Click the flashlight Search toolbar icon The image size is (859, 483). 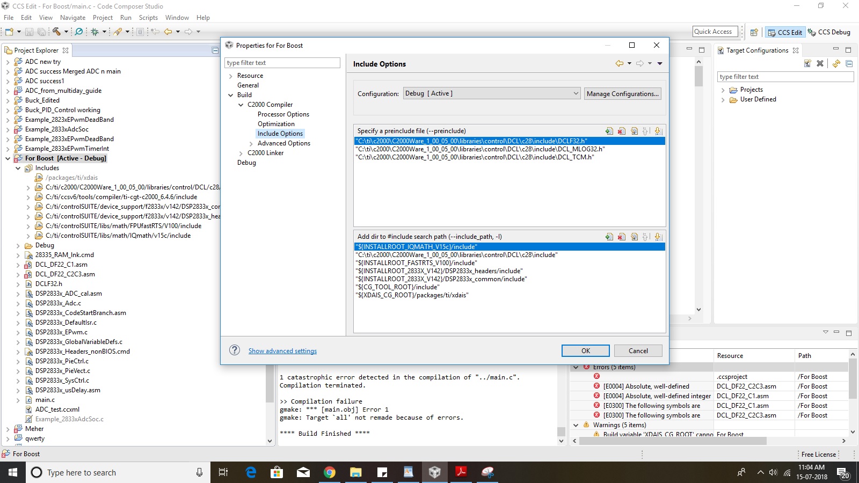coord(118,32)
